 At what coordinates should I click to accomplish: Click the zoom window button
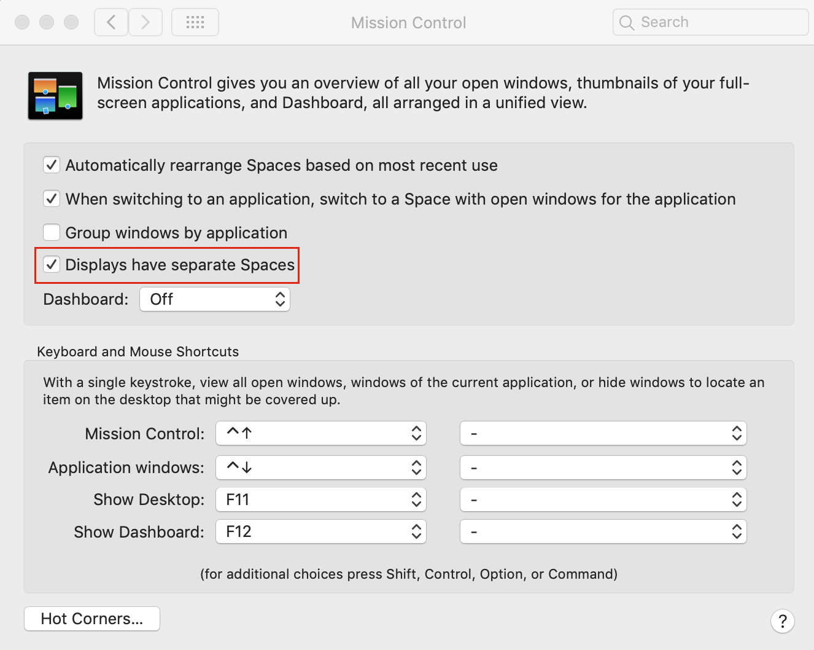(71, 23)
